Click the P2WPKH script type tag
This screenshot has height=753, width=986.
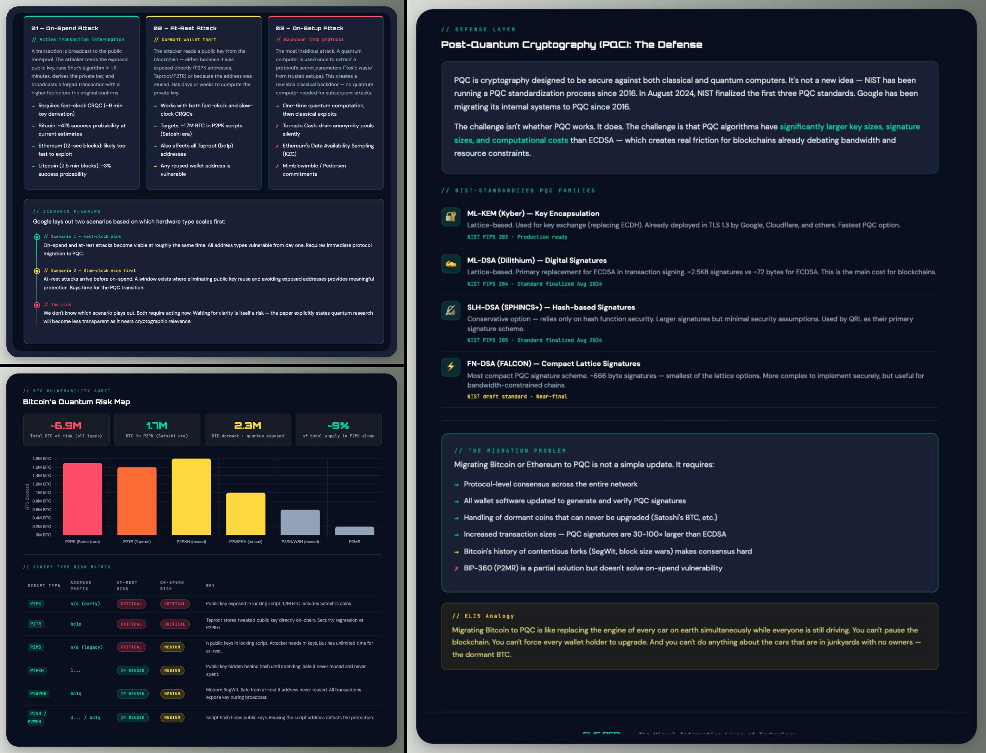coord(38,693)
